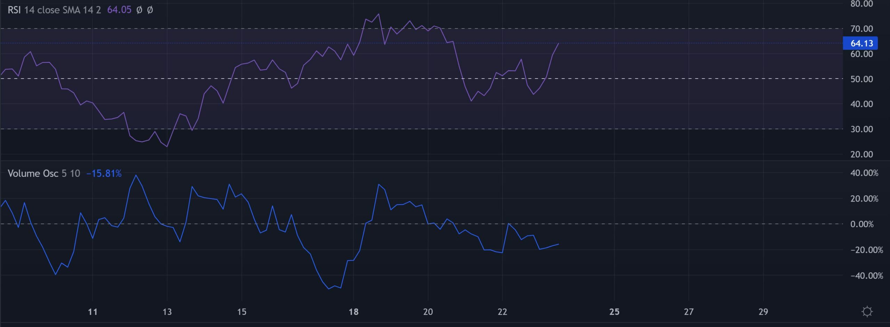Click the 50.00 RSI axis label

(861, 79)
